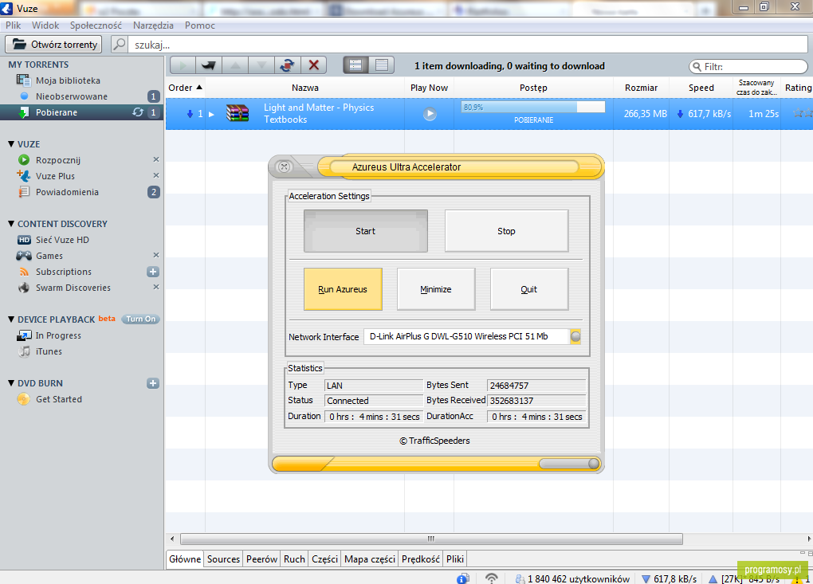Switch to the large-row detailed list view
Viewport: 813px width, 584px height.
point(355,65)
